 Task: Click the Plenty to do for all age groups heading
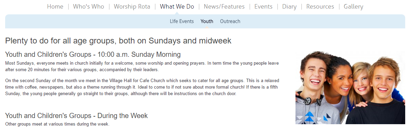[x=118, y=41]
